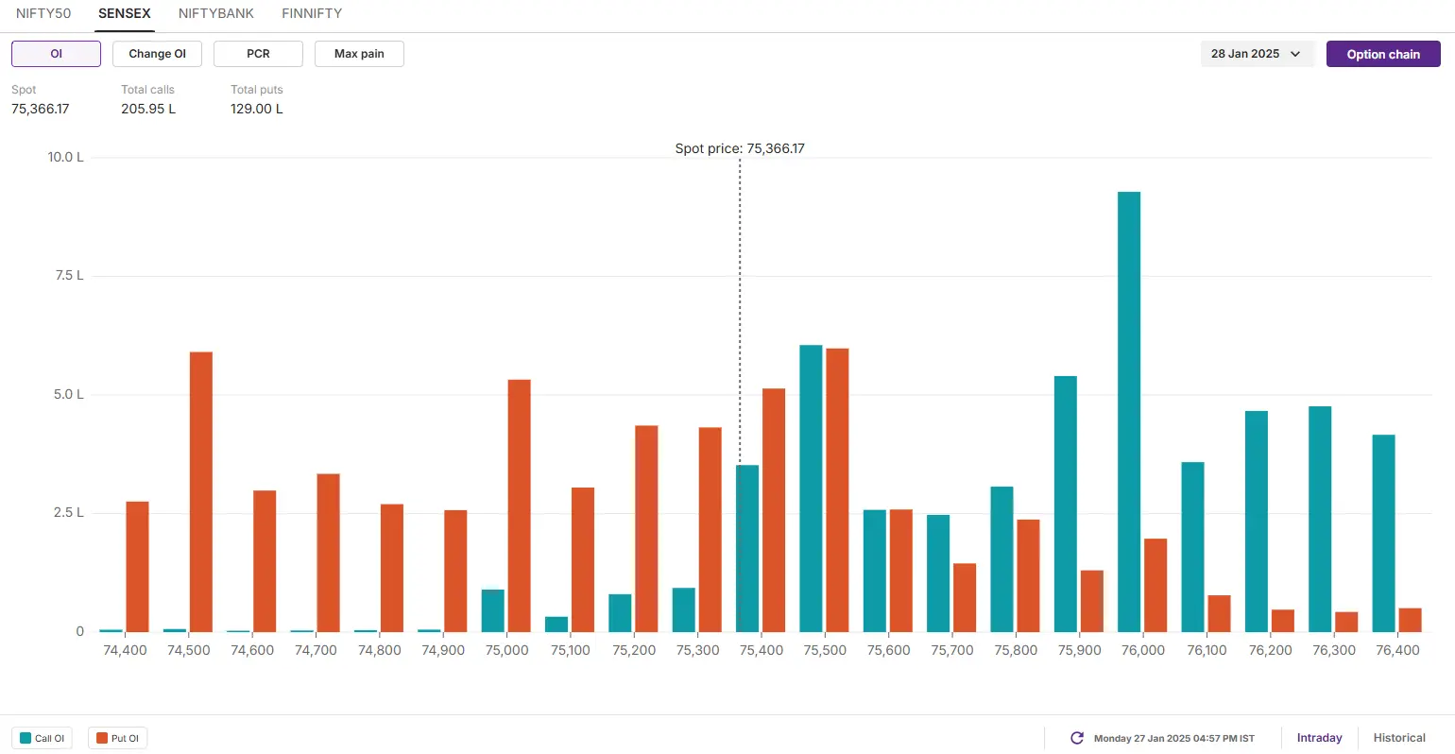Click the x-axis label 76,000
1455x754 pixels.
tap(1142, 650)
